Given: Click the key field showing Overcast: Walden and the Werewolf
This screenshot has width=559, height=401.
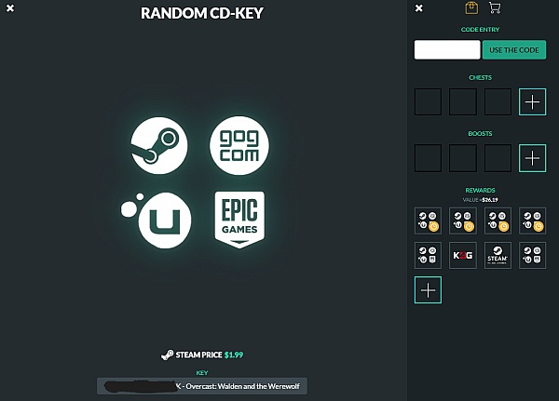Looking at the screenshot, I should click(202, 386).
